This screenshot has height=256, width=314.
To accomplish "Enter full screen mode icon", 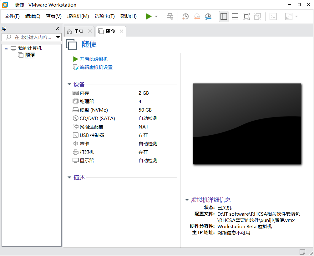I will [x=246, y=17].
